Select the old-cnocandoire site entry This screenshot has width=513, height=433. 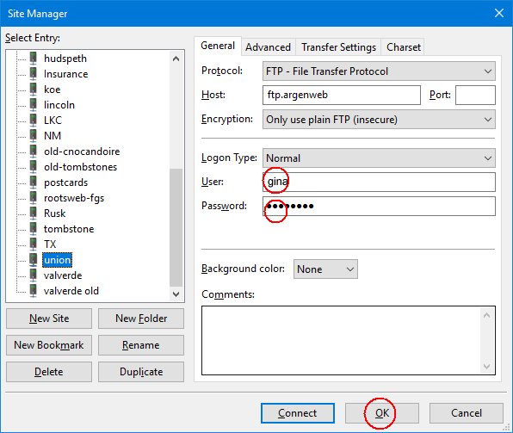(x=82, y=152)
